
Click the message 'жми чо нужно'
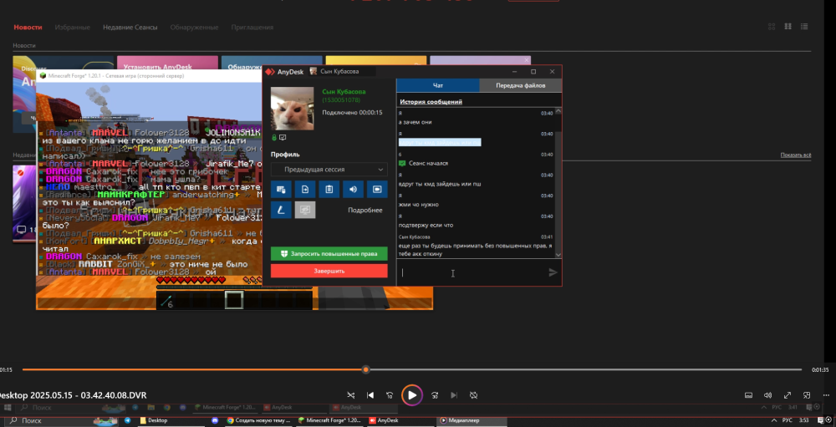(x=419, y=204)
